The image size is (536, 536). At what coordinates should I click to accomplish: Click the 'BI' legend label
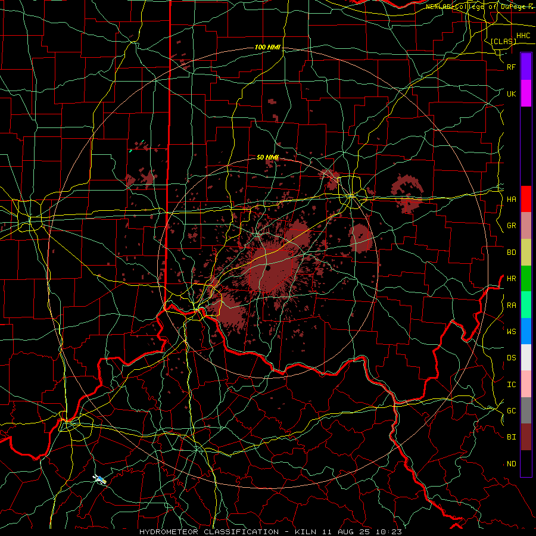point(511,437)
